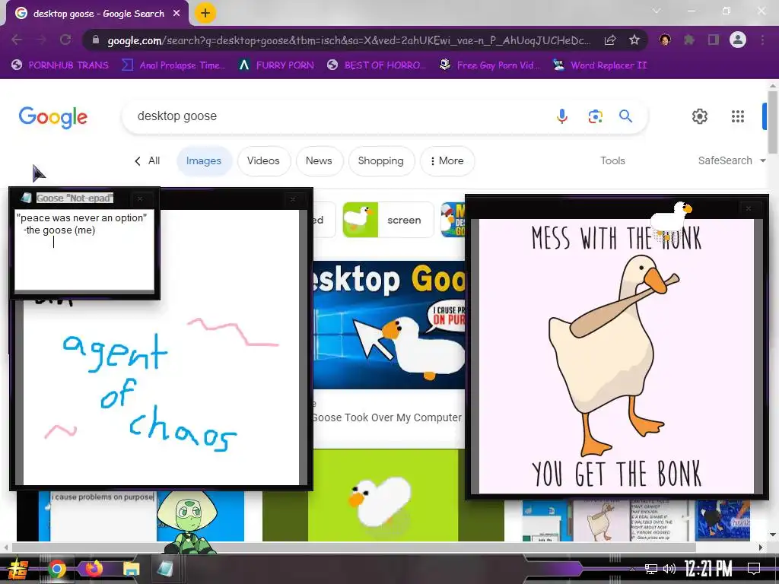Bookmark this page with the star icon

point(634,40)
